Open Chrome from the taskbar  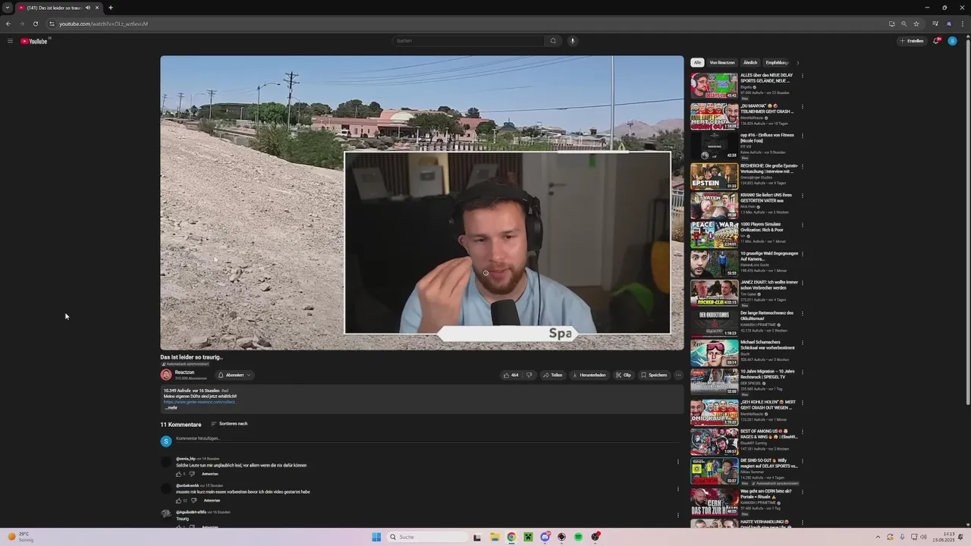coord(511,537)
